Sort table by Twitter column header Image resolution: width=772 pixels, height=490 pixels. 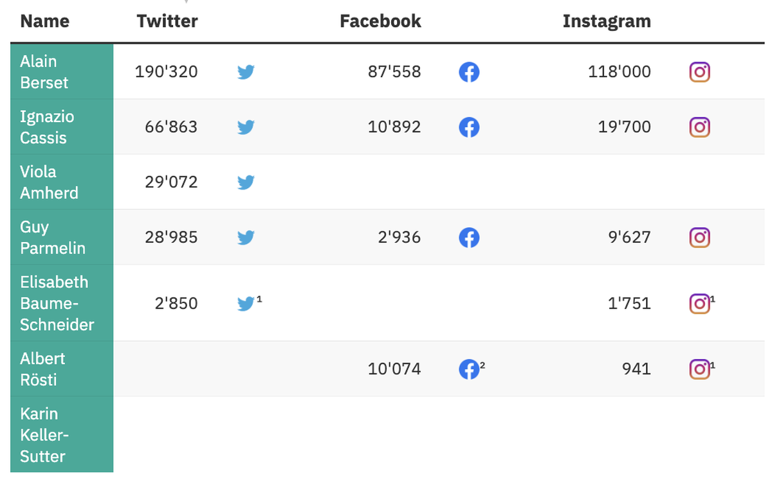click(167, 21)
